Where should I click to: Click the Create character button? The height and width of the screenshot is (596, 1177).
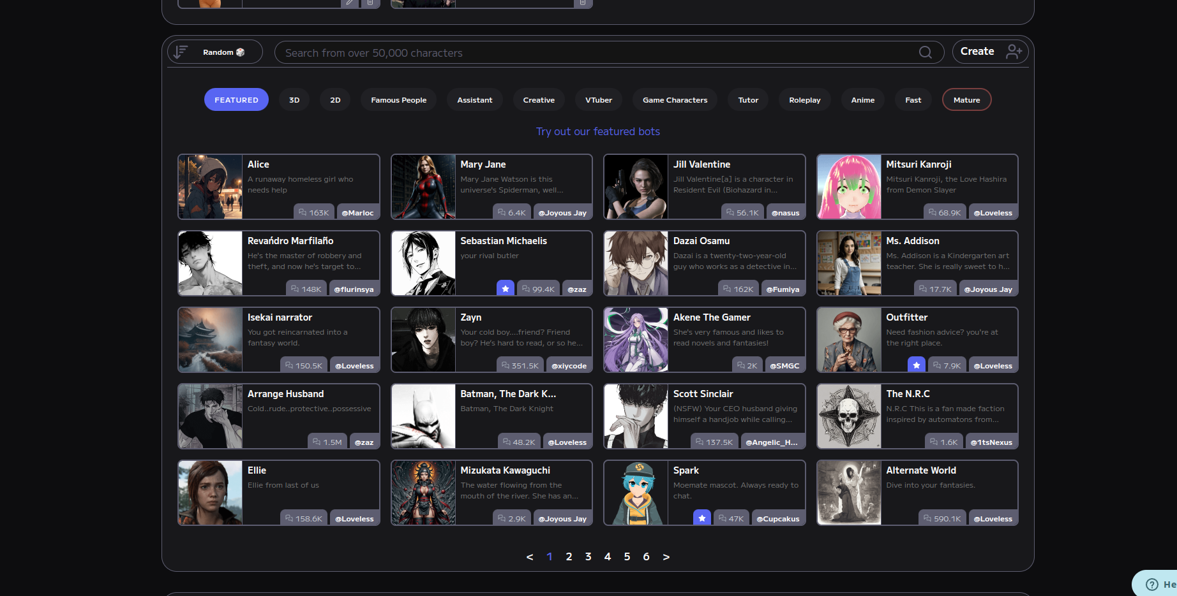pos(990,52)
